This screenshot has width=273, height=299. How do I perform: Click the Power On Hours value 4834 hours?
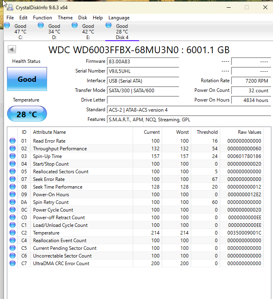(251, 100)
